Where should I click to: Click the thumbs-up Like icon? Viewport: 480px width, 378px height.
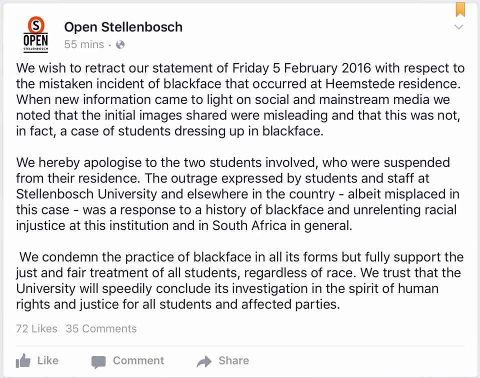tap(23, 361)
